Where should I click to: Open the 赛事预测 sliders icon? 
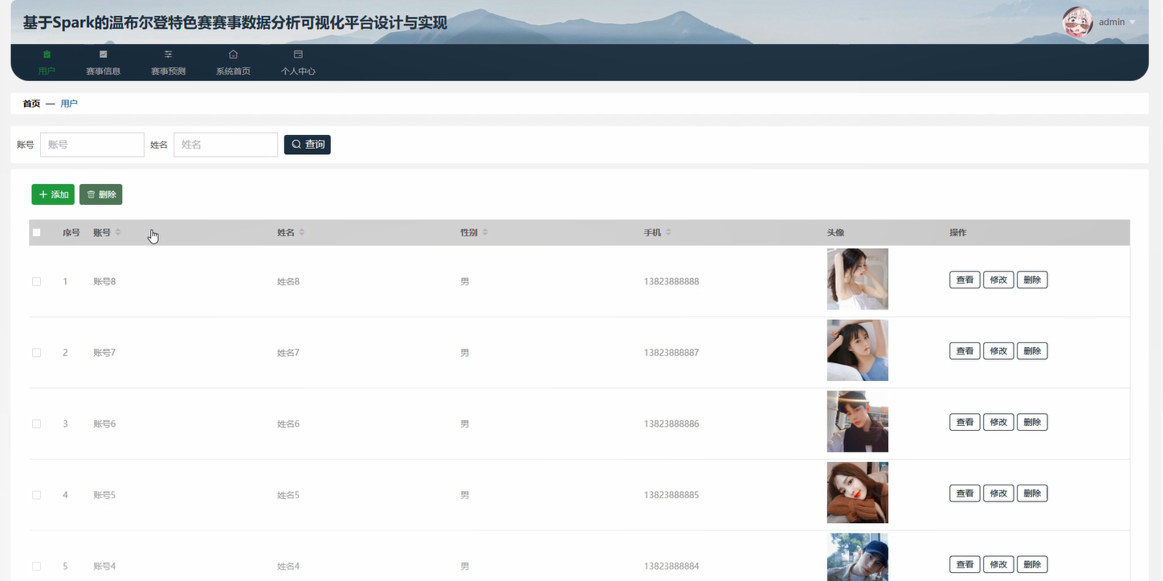(x=168, y=55)
